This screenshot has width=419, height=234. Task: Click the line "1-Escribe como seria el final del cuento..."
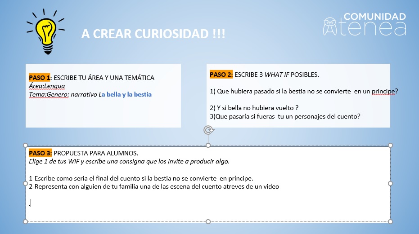pos(141,178)
